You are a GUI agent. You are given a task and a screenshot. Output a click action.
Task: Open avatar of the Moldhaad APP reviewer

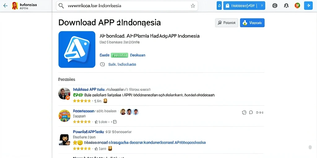(x=64, y=94)
